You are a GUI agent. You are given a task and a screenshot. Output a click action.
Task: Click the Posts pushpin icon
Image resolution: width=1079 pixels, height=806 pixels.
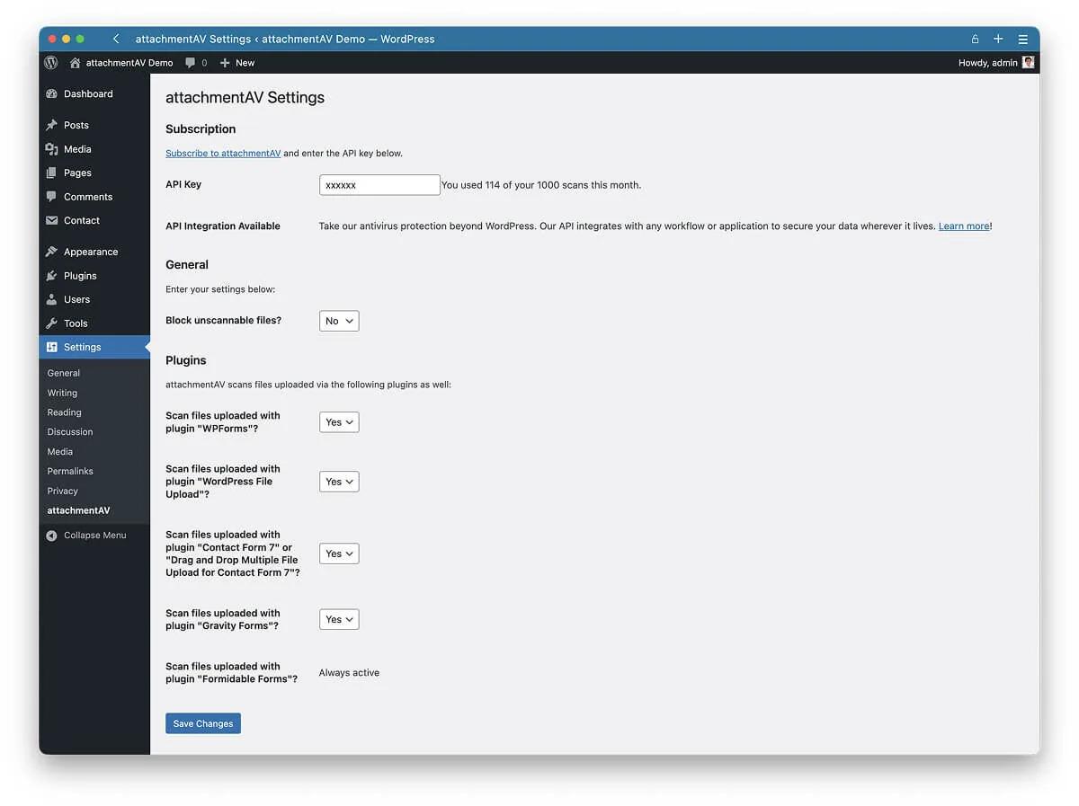tap(52, 125)
